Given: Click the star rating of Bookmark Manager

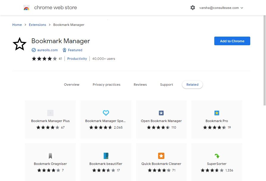Looking at the screenshot, I should [44, 59].
